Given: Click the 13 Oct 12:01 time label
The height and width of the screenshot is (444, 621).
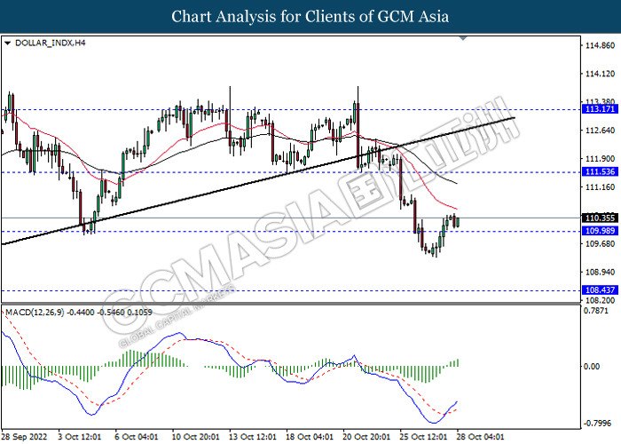Looking at the screenshot, I should (x=253, y=437).
